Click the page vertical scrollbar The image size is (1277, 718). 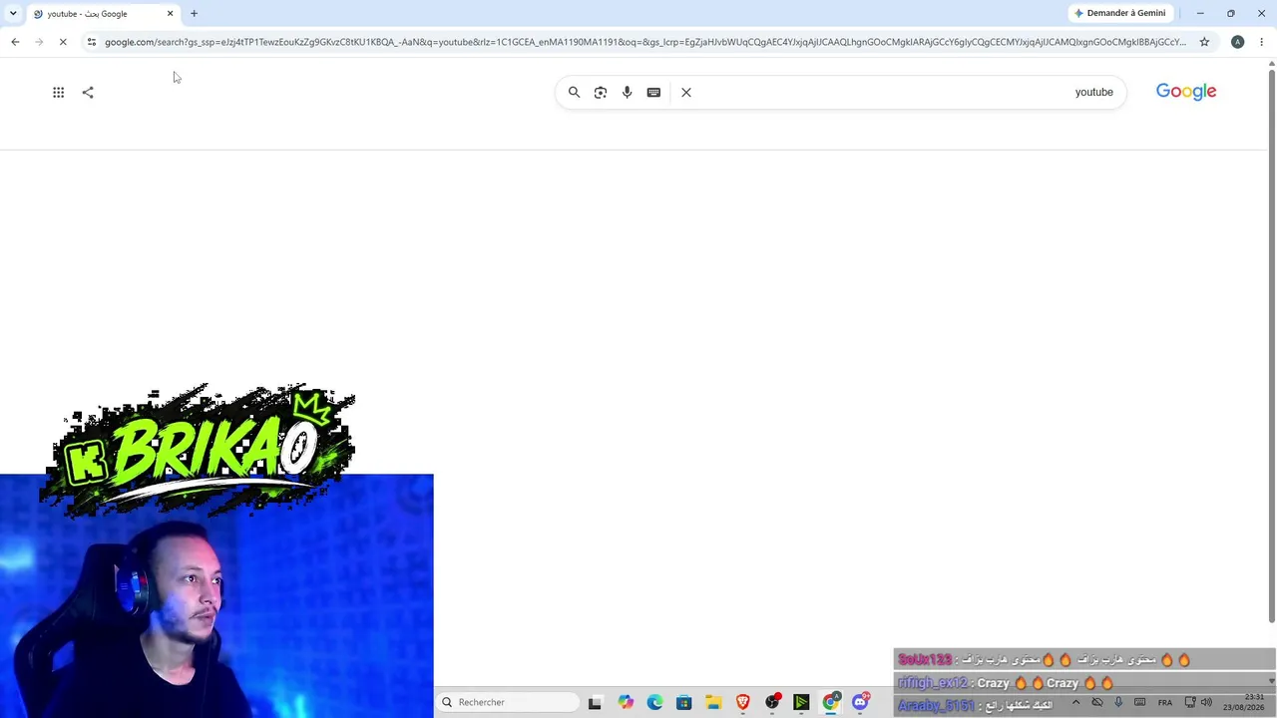pyautogui.click(x=1271, y=344)
